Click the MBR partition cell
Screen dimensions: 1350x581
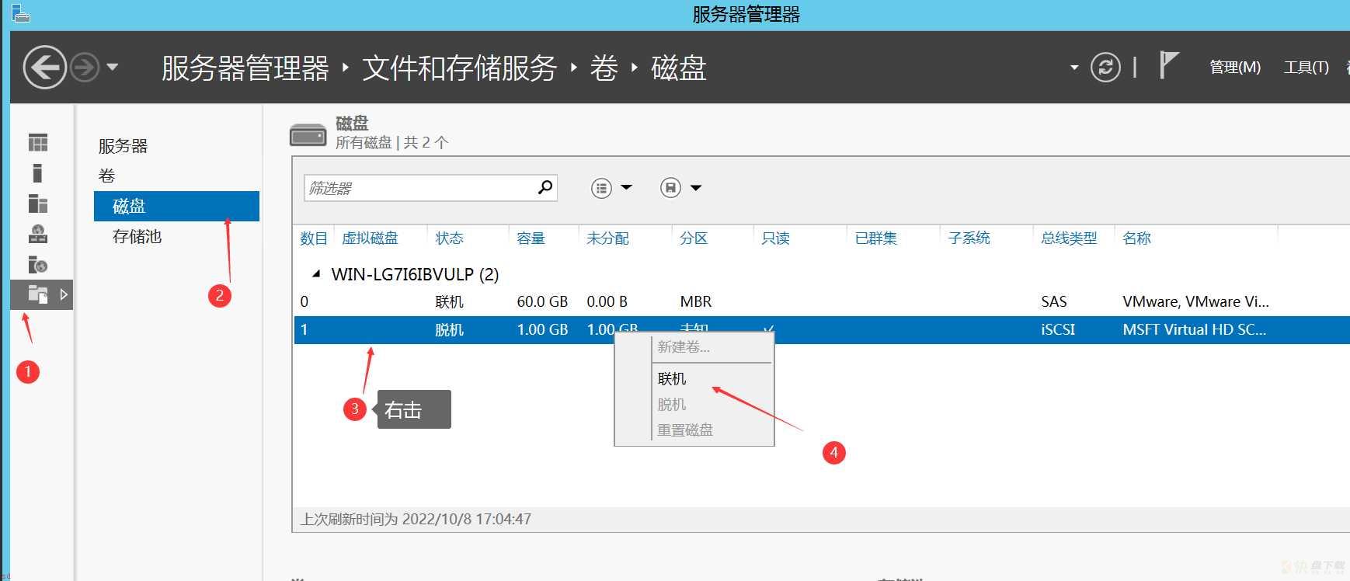click(696, 301)
